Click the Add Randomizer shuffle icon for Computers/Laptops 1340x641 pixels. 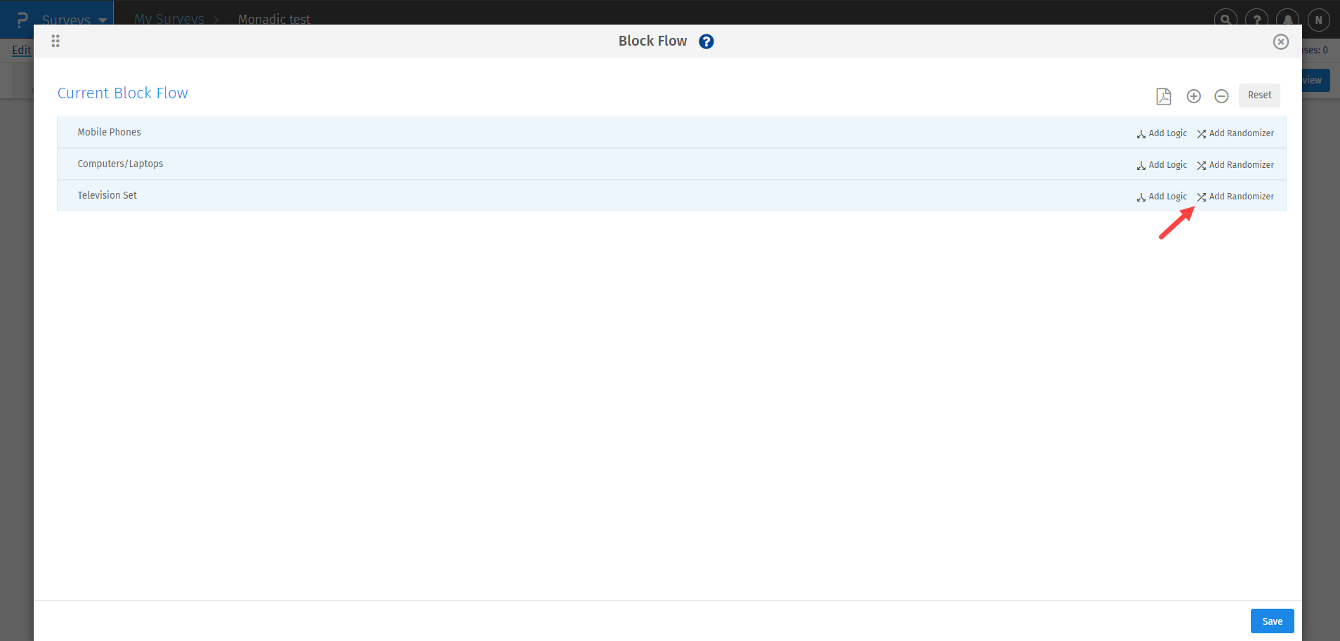(x=1201, y=165)
